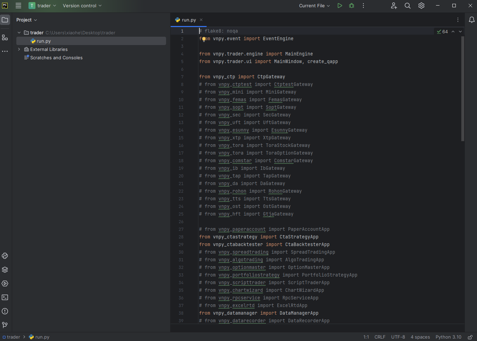Screen dimensions: 477x341
Task: Run the current file
Action: point(340,6)
